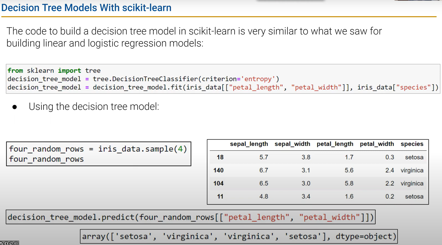Image resolution: width=442 pixels, height=245 pixels.
Task: Click the slide title 'Decision Tree Models With scikit-learn'
Action: pyautogui.click(x=86, y=8)
